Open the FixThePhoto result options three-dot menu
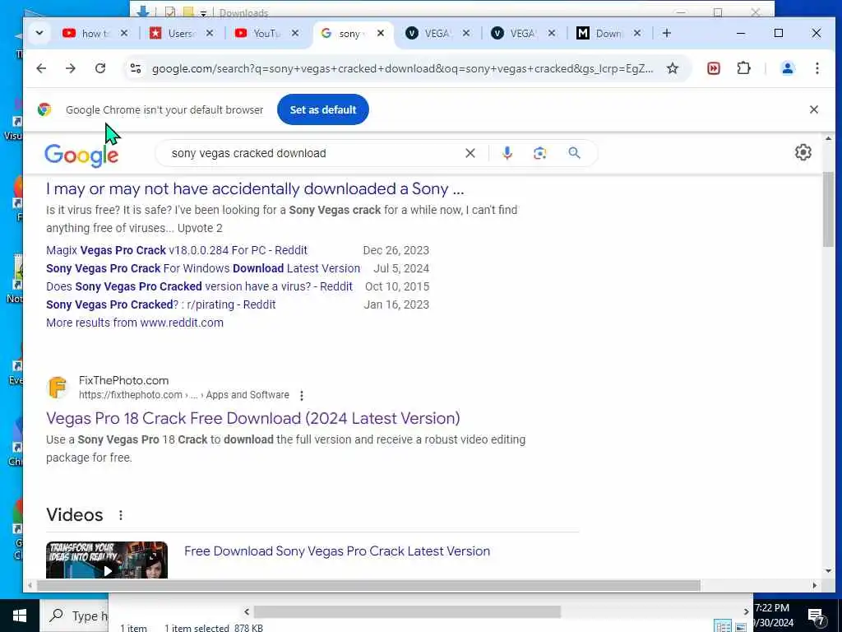This screenshot has height=632, width=842. 302,396
